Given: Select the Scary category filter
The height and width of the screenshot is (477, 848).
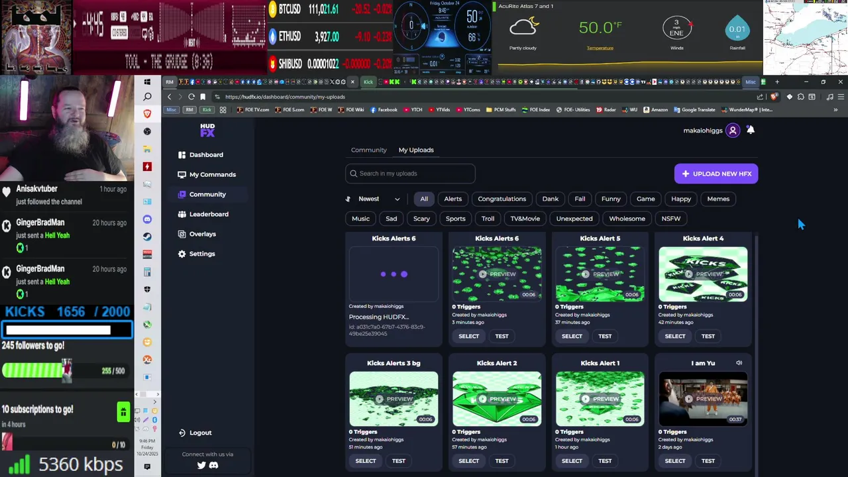Looking at the screenshot, I should coord(421,219).
